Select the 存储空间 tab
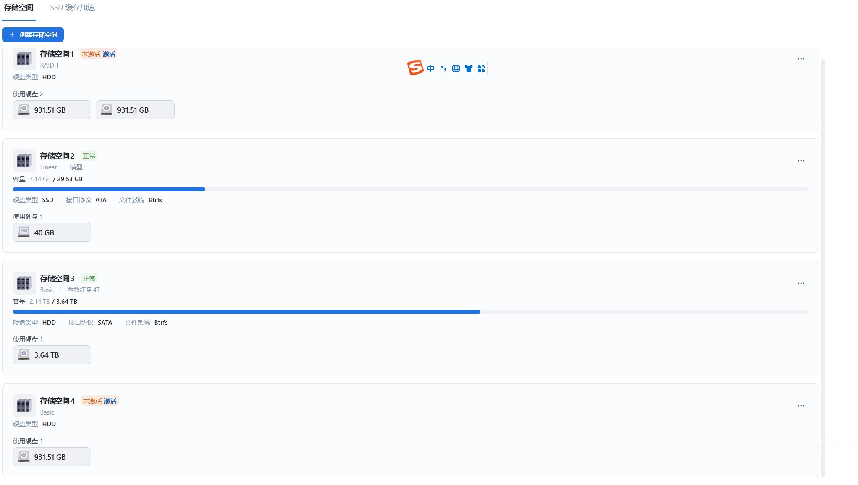The width and height of the screenshot is (858, 485). point(18,8)
